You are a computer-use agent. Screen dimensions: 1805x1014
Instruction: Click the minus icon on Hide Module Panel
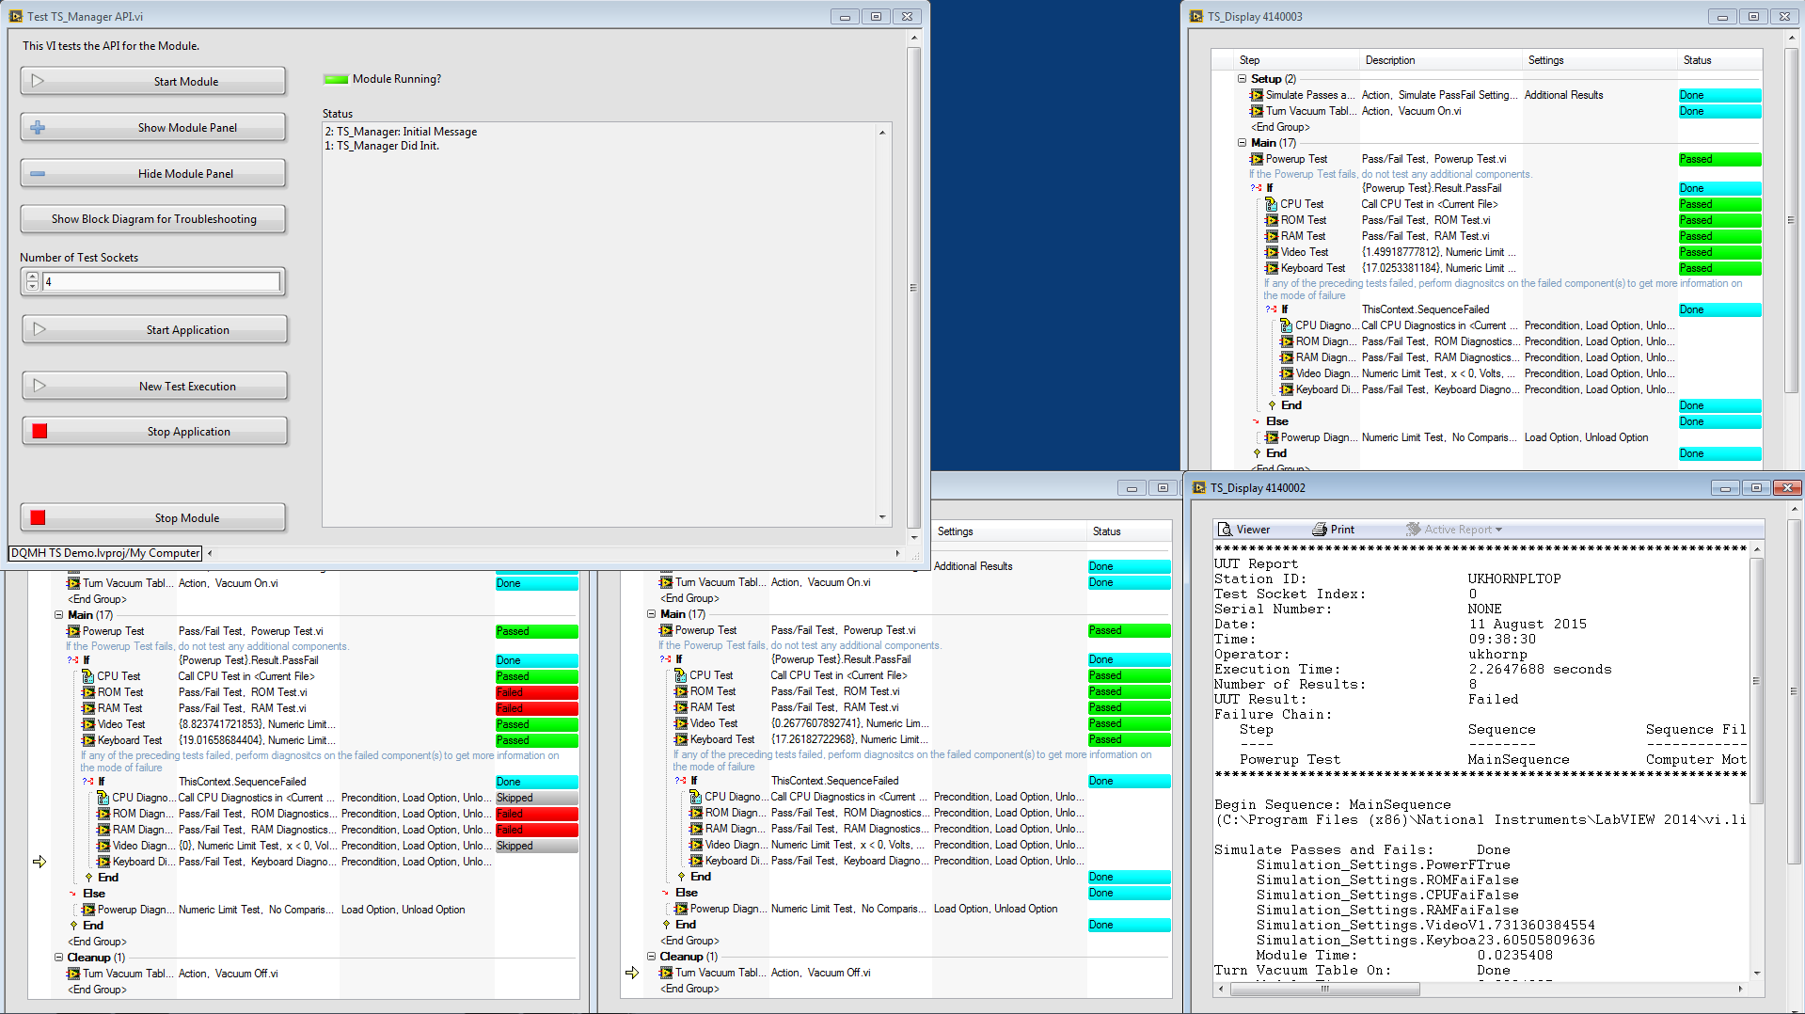[38, 173]
